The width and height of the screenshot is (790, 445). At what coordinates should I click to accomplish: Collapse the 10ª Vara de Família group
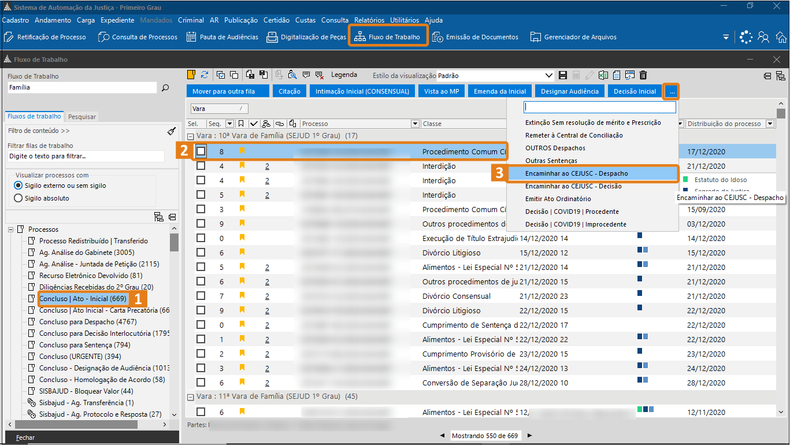tap(190, 136)
